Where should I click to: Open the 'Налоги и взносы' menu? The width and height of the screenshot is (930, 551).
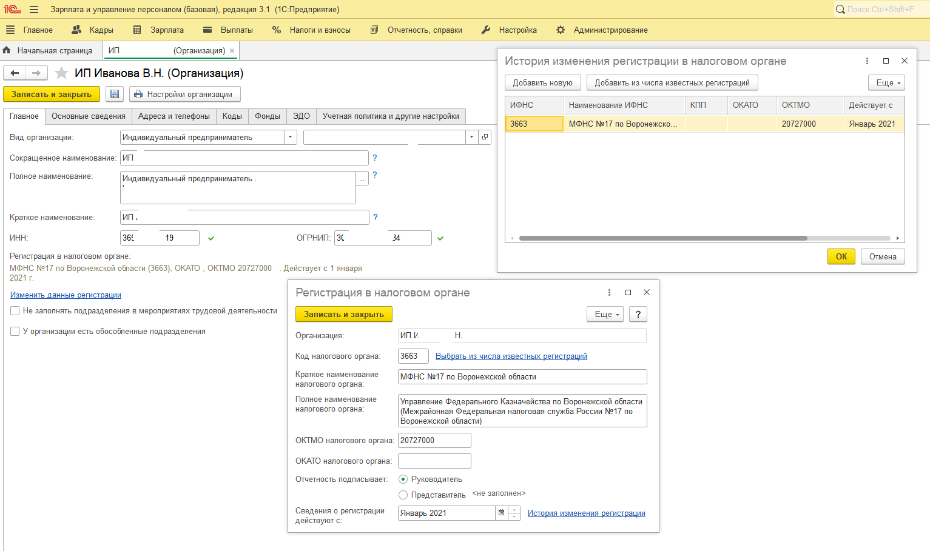(x=311, y=30)
